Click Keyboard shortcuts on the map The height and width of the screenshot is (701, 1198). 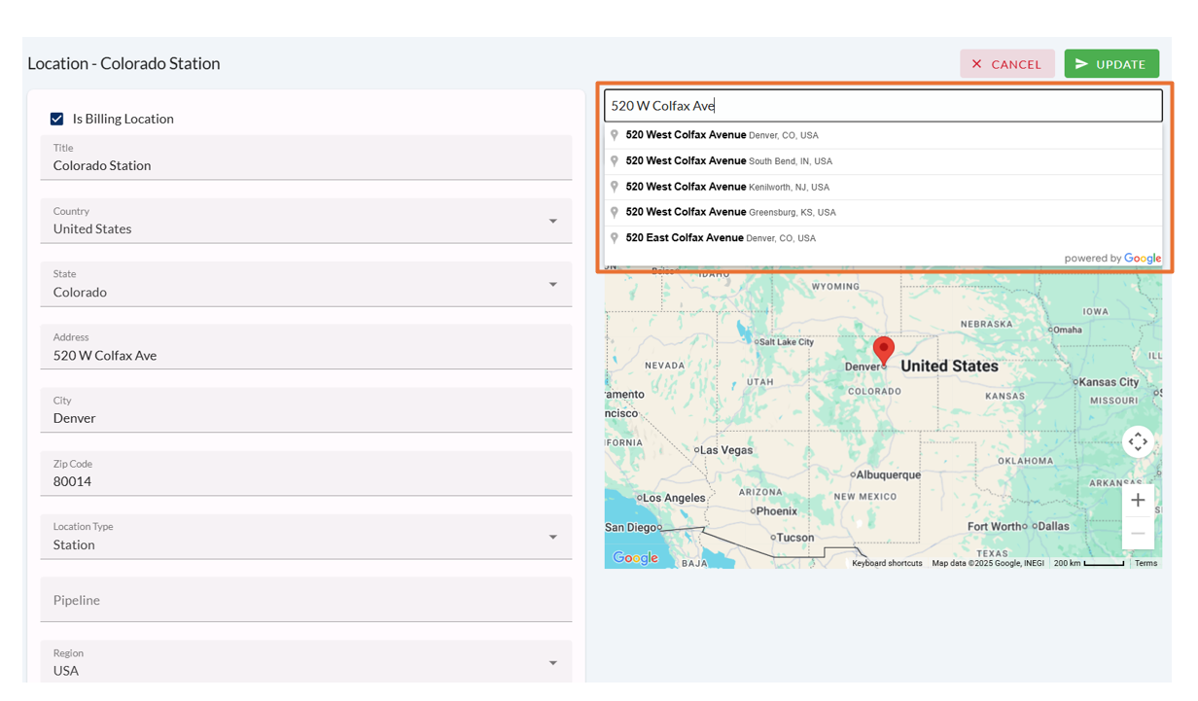887,563
